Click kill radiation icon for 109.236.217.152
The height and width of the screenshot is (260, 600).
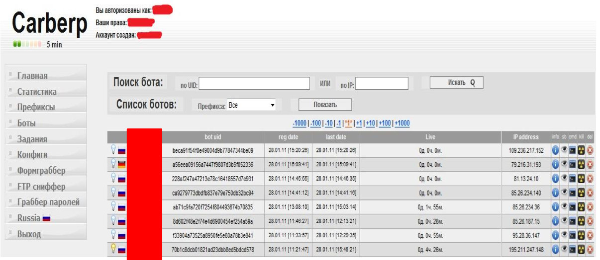click(582, 150)
